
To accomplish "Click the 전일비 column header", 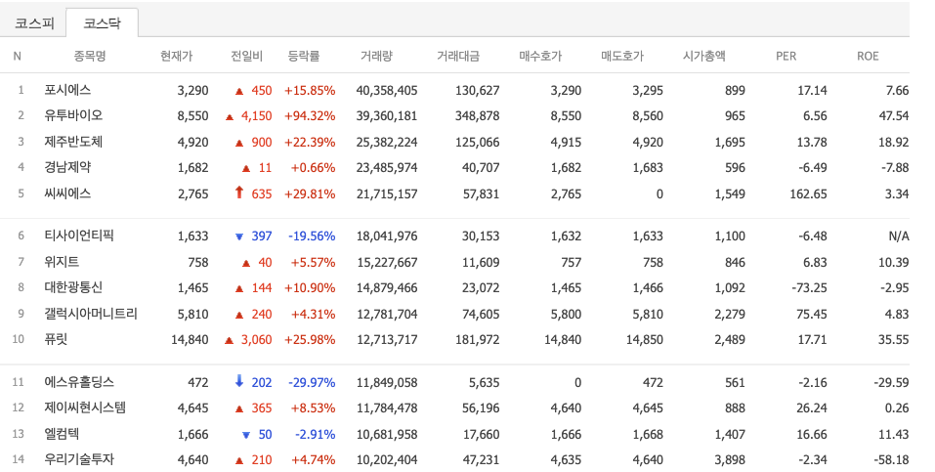I will (x=246, y=56).
